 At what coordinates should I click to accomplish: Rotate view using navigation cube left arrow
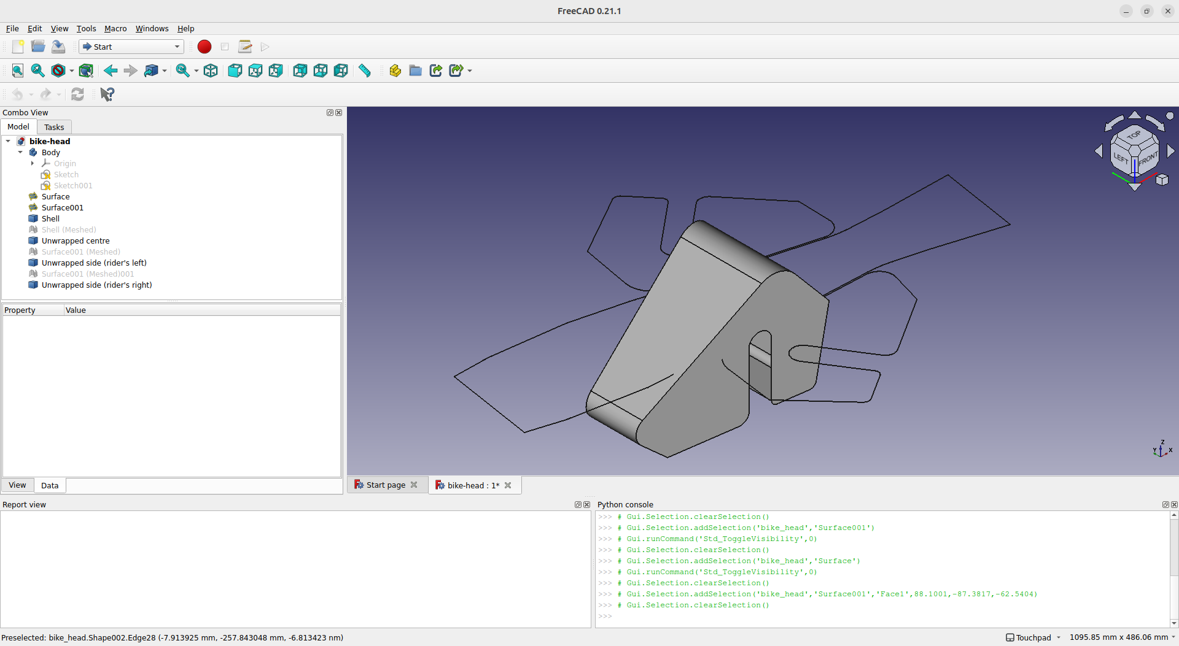(x=1099, y=150)
